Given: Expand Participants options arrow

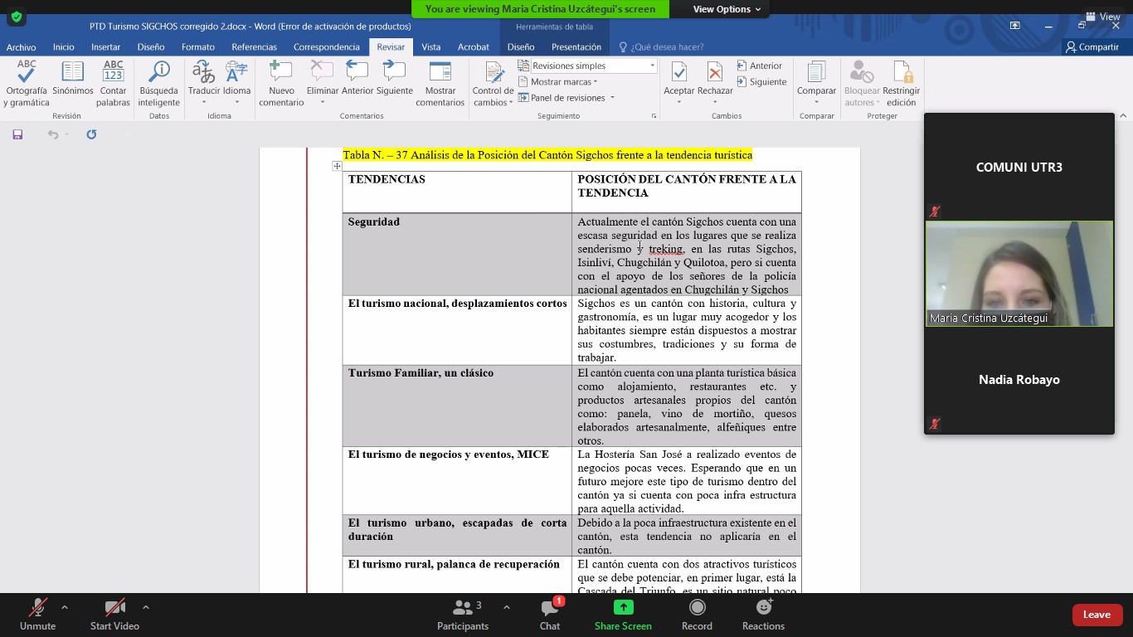Looking at the screenshot, I should pyautogui.click(x=507, y=607).
